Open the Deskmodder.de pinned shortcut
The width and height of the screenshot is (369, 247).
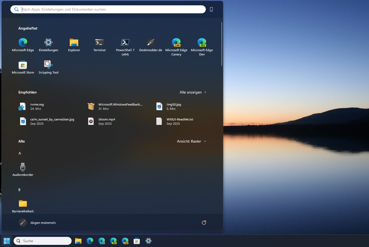(x=151, y=45)
